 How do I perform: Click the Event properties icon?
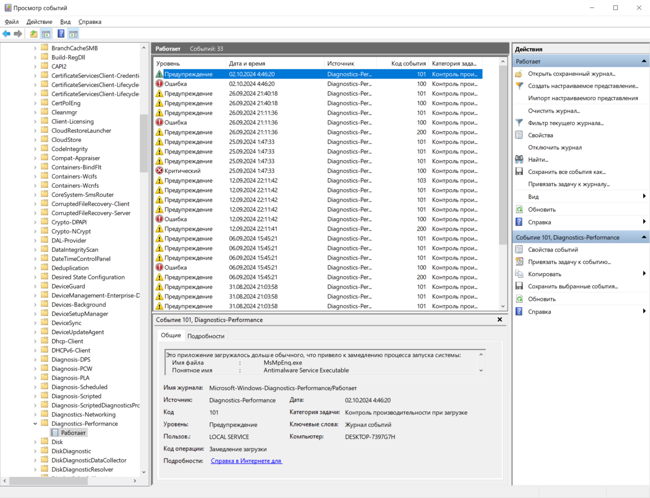(519, 249)
